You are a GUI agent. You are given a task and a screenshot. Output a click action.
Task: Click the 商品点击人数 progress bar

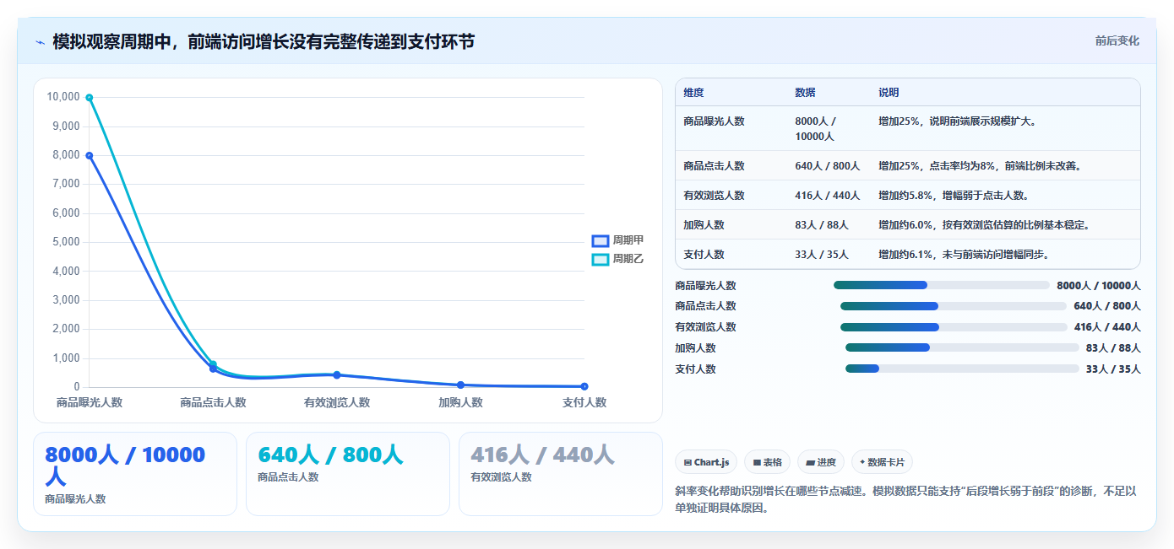click(x=954, y=306)
